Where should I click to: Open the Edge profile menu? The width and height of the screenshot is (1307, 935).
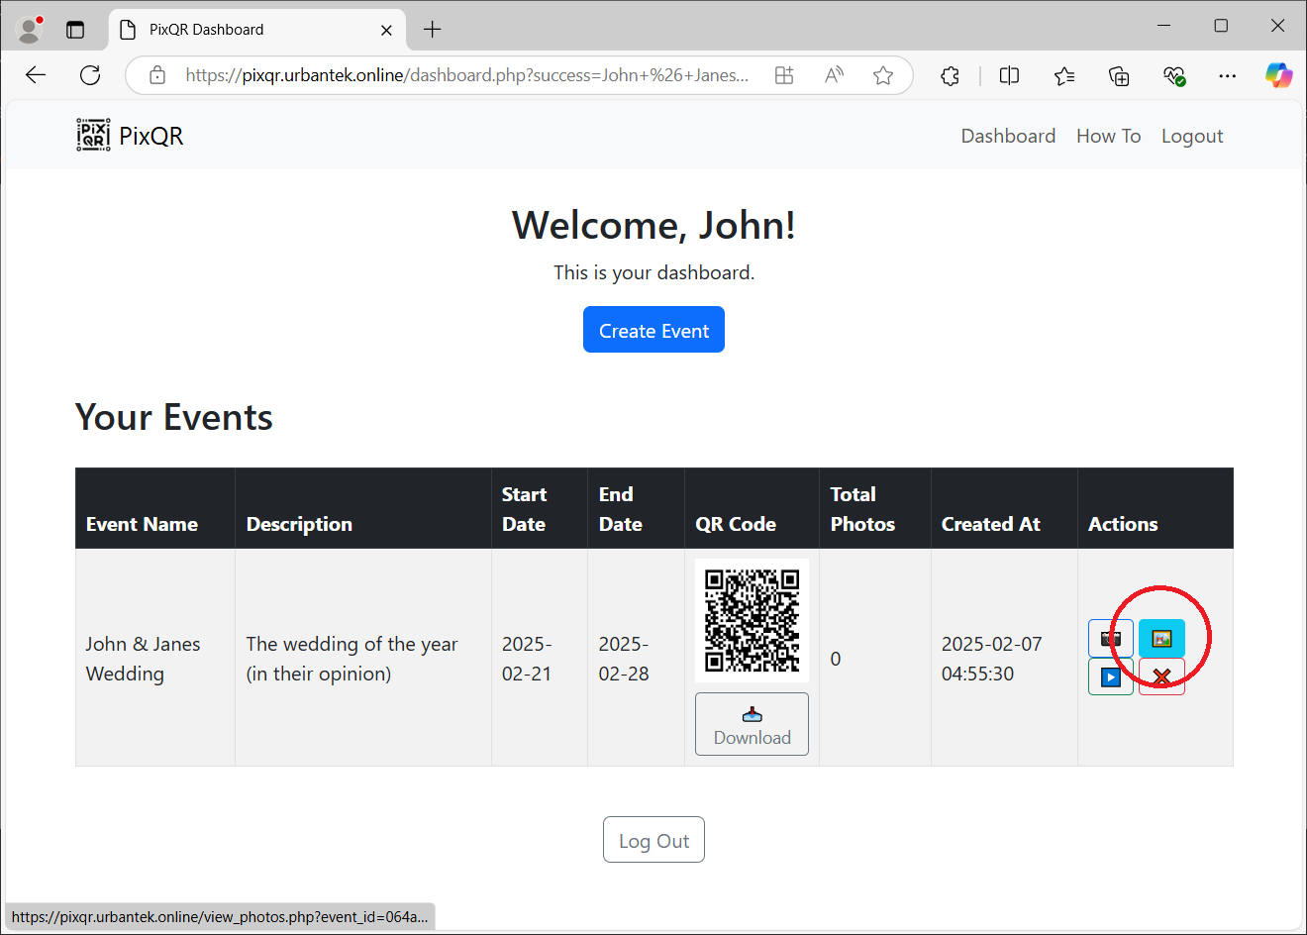click(30, 29)
